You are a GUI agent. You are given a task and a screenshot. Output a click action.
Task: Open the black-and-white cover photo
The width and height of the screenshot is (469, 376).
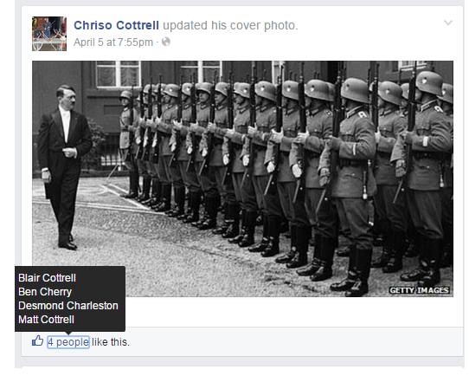point(242,178)
